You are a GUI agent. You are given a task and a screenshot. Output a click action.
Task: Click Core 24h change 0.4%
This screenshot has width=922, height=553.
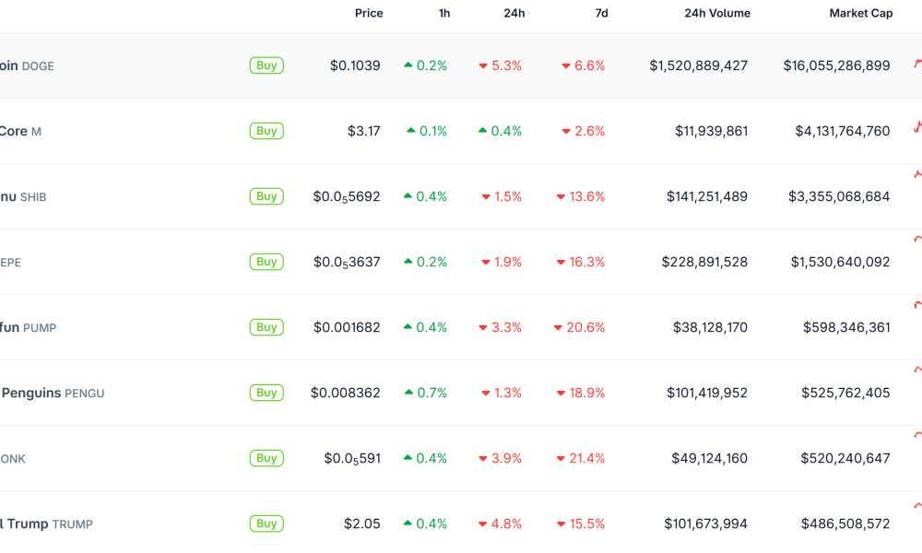[x=501, y=131]
